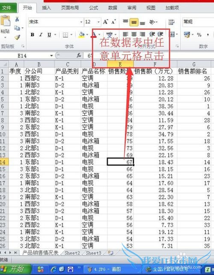This screenshot has height=275, width=214.
Task: Open Merge and Center dropdown arrow
Action: click(x=176, y=34)
